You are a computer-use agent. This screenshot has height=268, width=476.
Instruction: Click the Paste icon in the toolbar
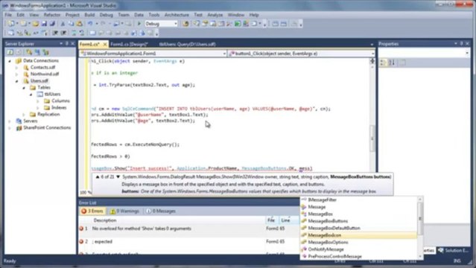79,24
